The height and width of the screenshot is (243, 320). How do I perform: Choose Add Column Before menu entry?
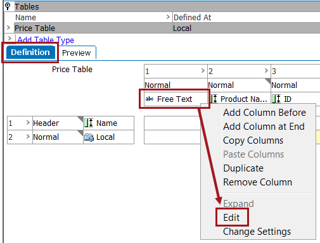(x=264, y=113)
